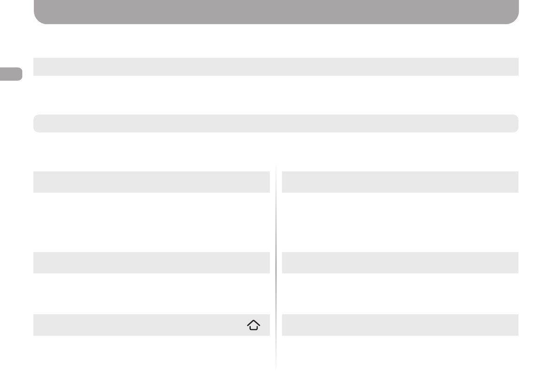552x389 pixels.
Task: Click blank area below the rounded gray bar
Action: point(276,151)
